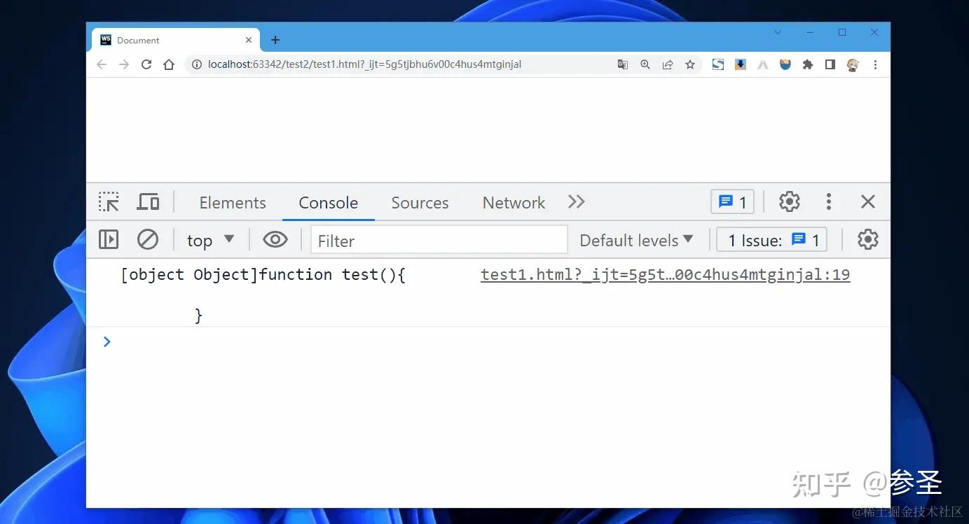Close the Document browser tab
This screenshot has width=969, height=524.
coord(249,40)
